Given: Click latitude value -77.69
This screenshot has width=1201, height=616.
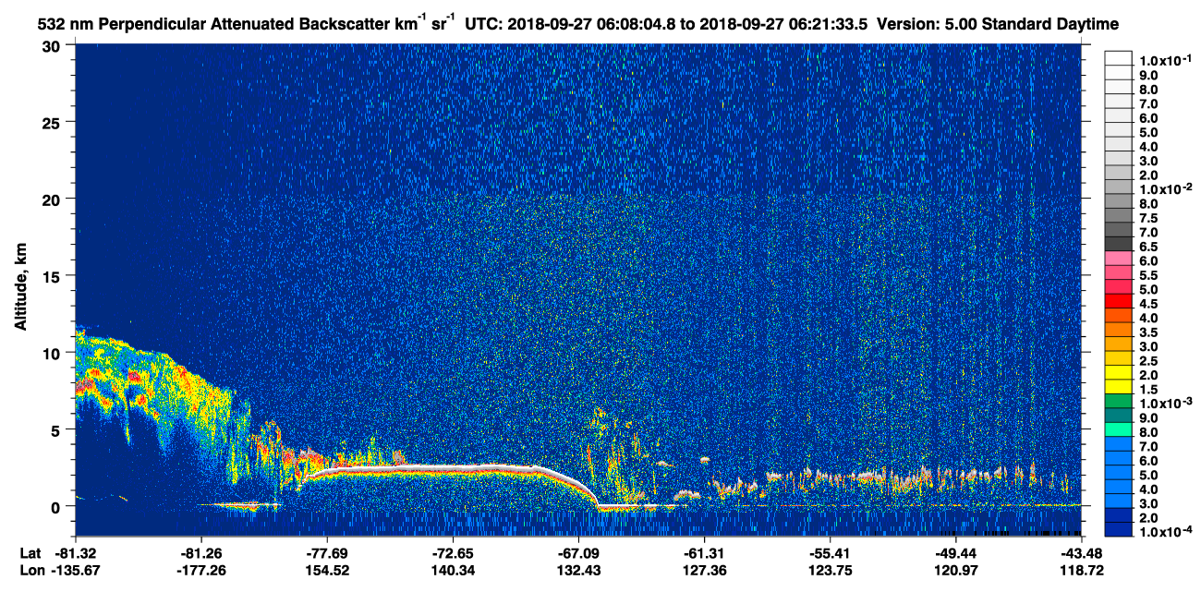Looking at the screenshot, I should 326,554.
